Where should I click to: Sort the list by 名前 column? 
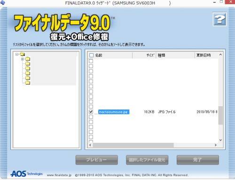pos(113,55)
